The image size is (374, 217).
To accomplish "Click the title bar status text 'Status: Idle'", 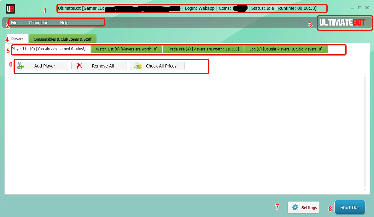I will 262,8.
